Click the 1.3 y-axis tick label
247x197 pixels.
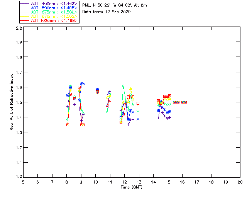[x=19, y=132]
